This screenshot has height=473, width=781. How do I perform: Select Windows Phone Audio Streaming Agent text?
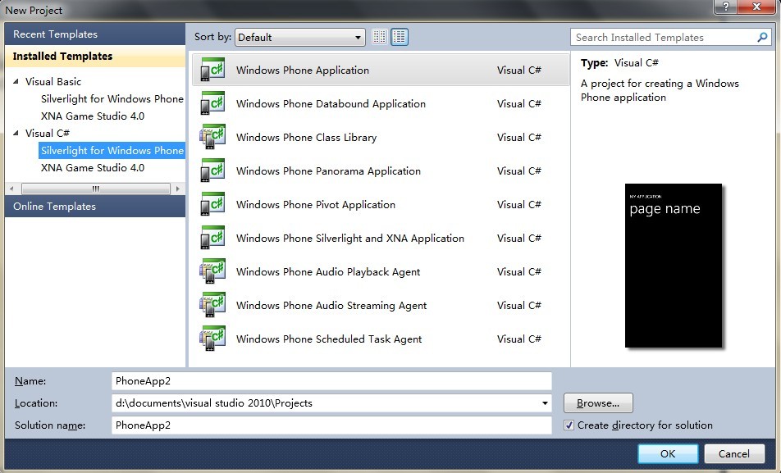(x=331, y=305)
